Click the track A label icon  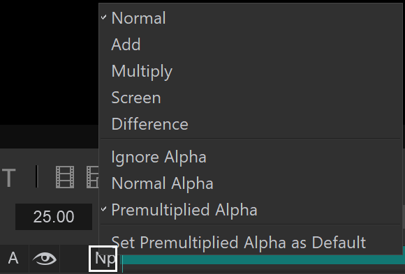click(13, 258)
